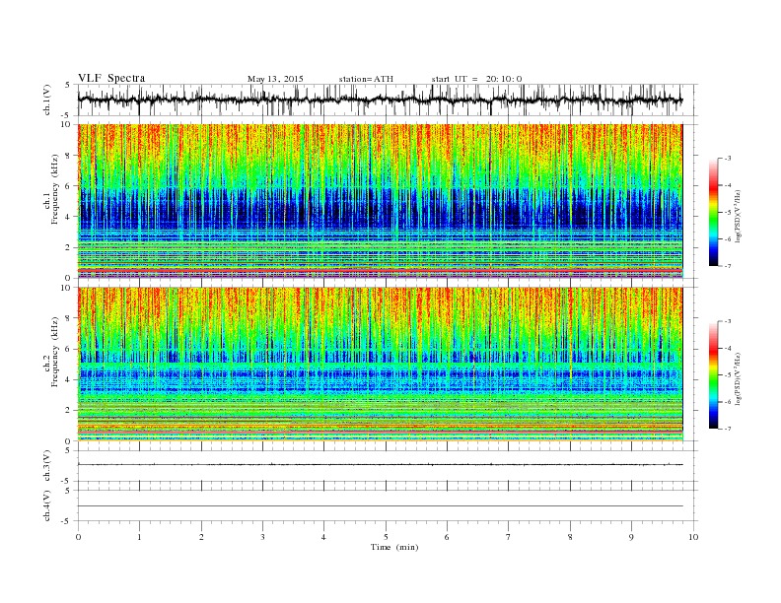This screenshot has height=603, width=781.
Task: Click the ch.1 spectrogram color scale bar
Action: point(713,212)
